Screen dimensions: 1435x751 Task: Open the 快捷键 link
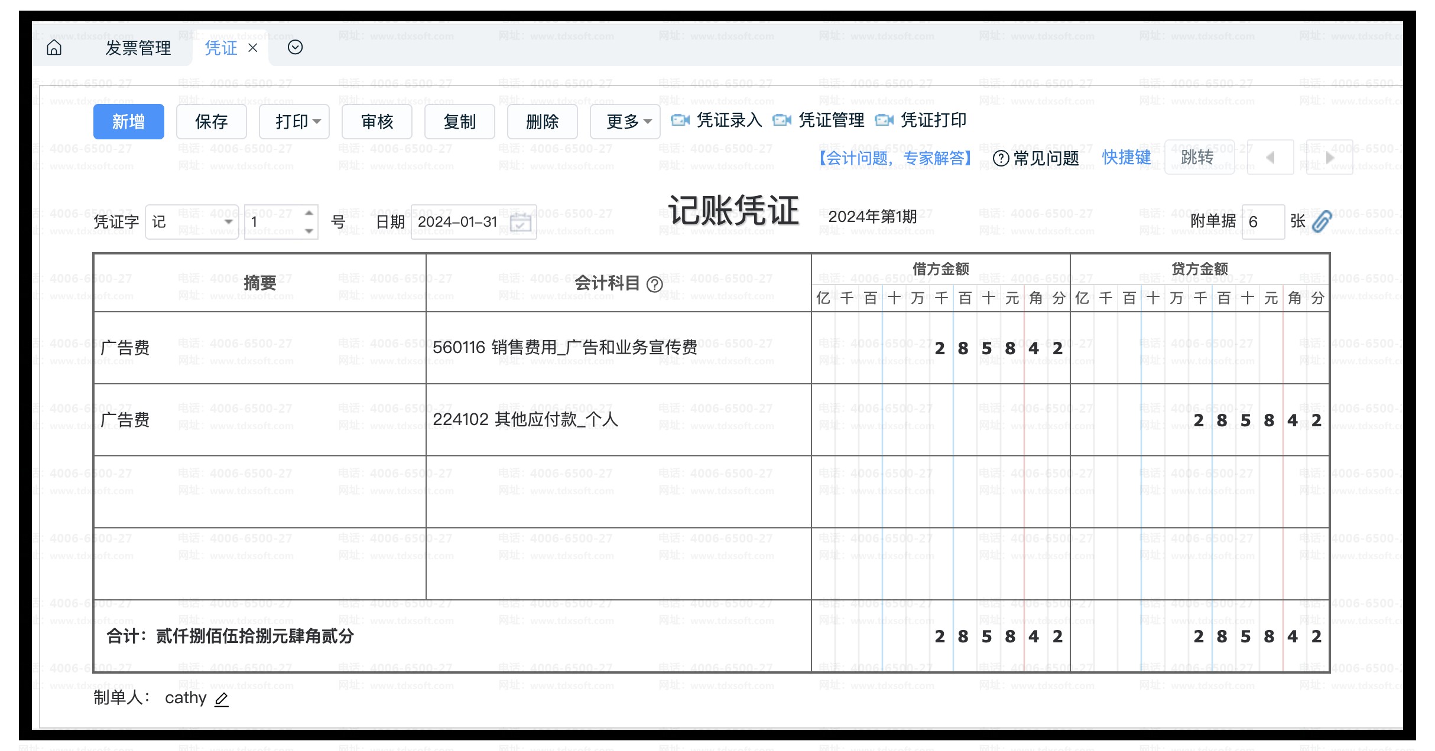[x=1126, y=158]
